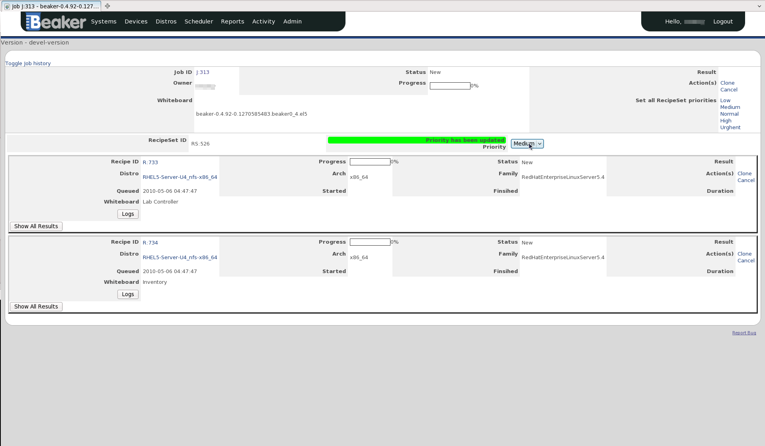Open the Scheduler menu
This screenshot has width=765, height=446.
pos(199,21)
